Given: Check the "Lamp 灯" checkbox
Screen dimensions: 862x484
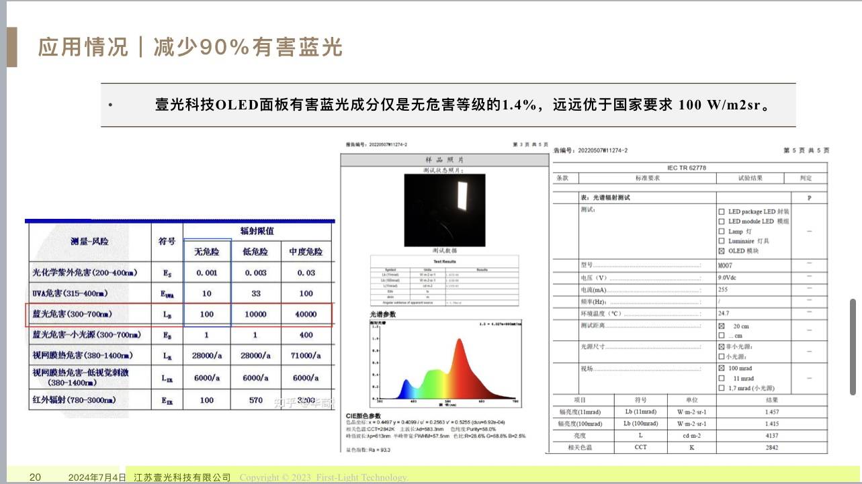Looking at the screenshot, I should point(721,231).
